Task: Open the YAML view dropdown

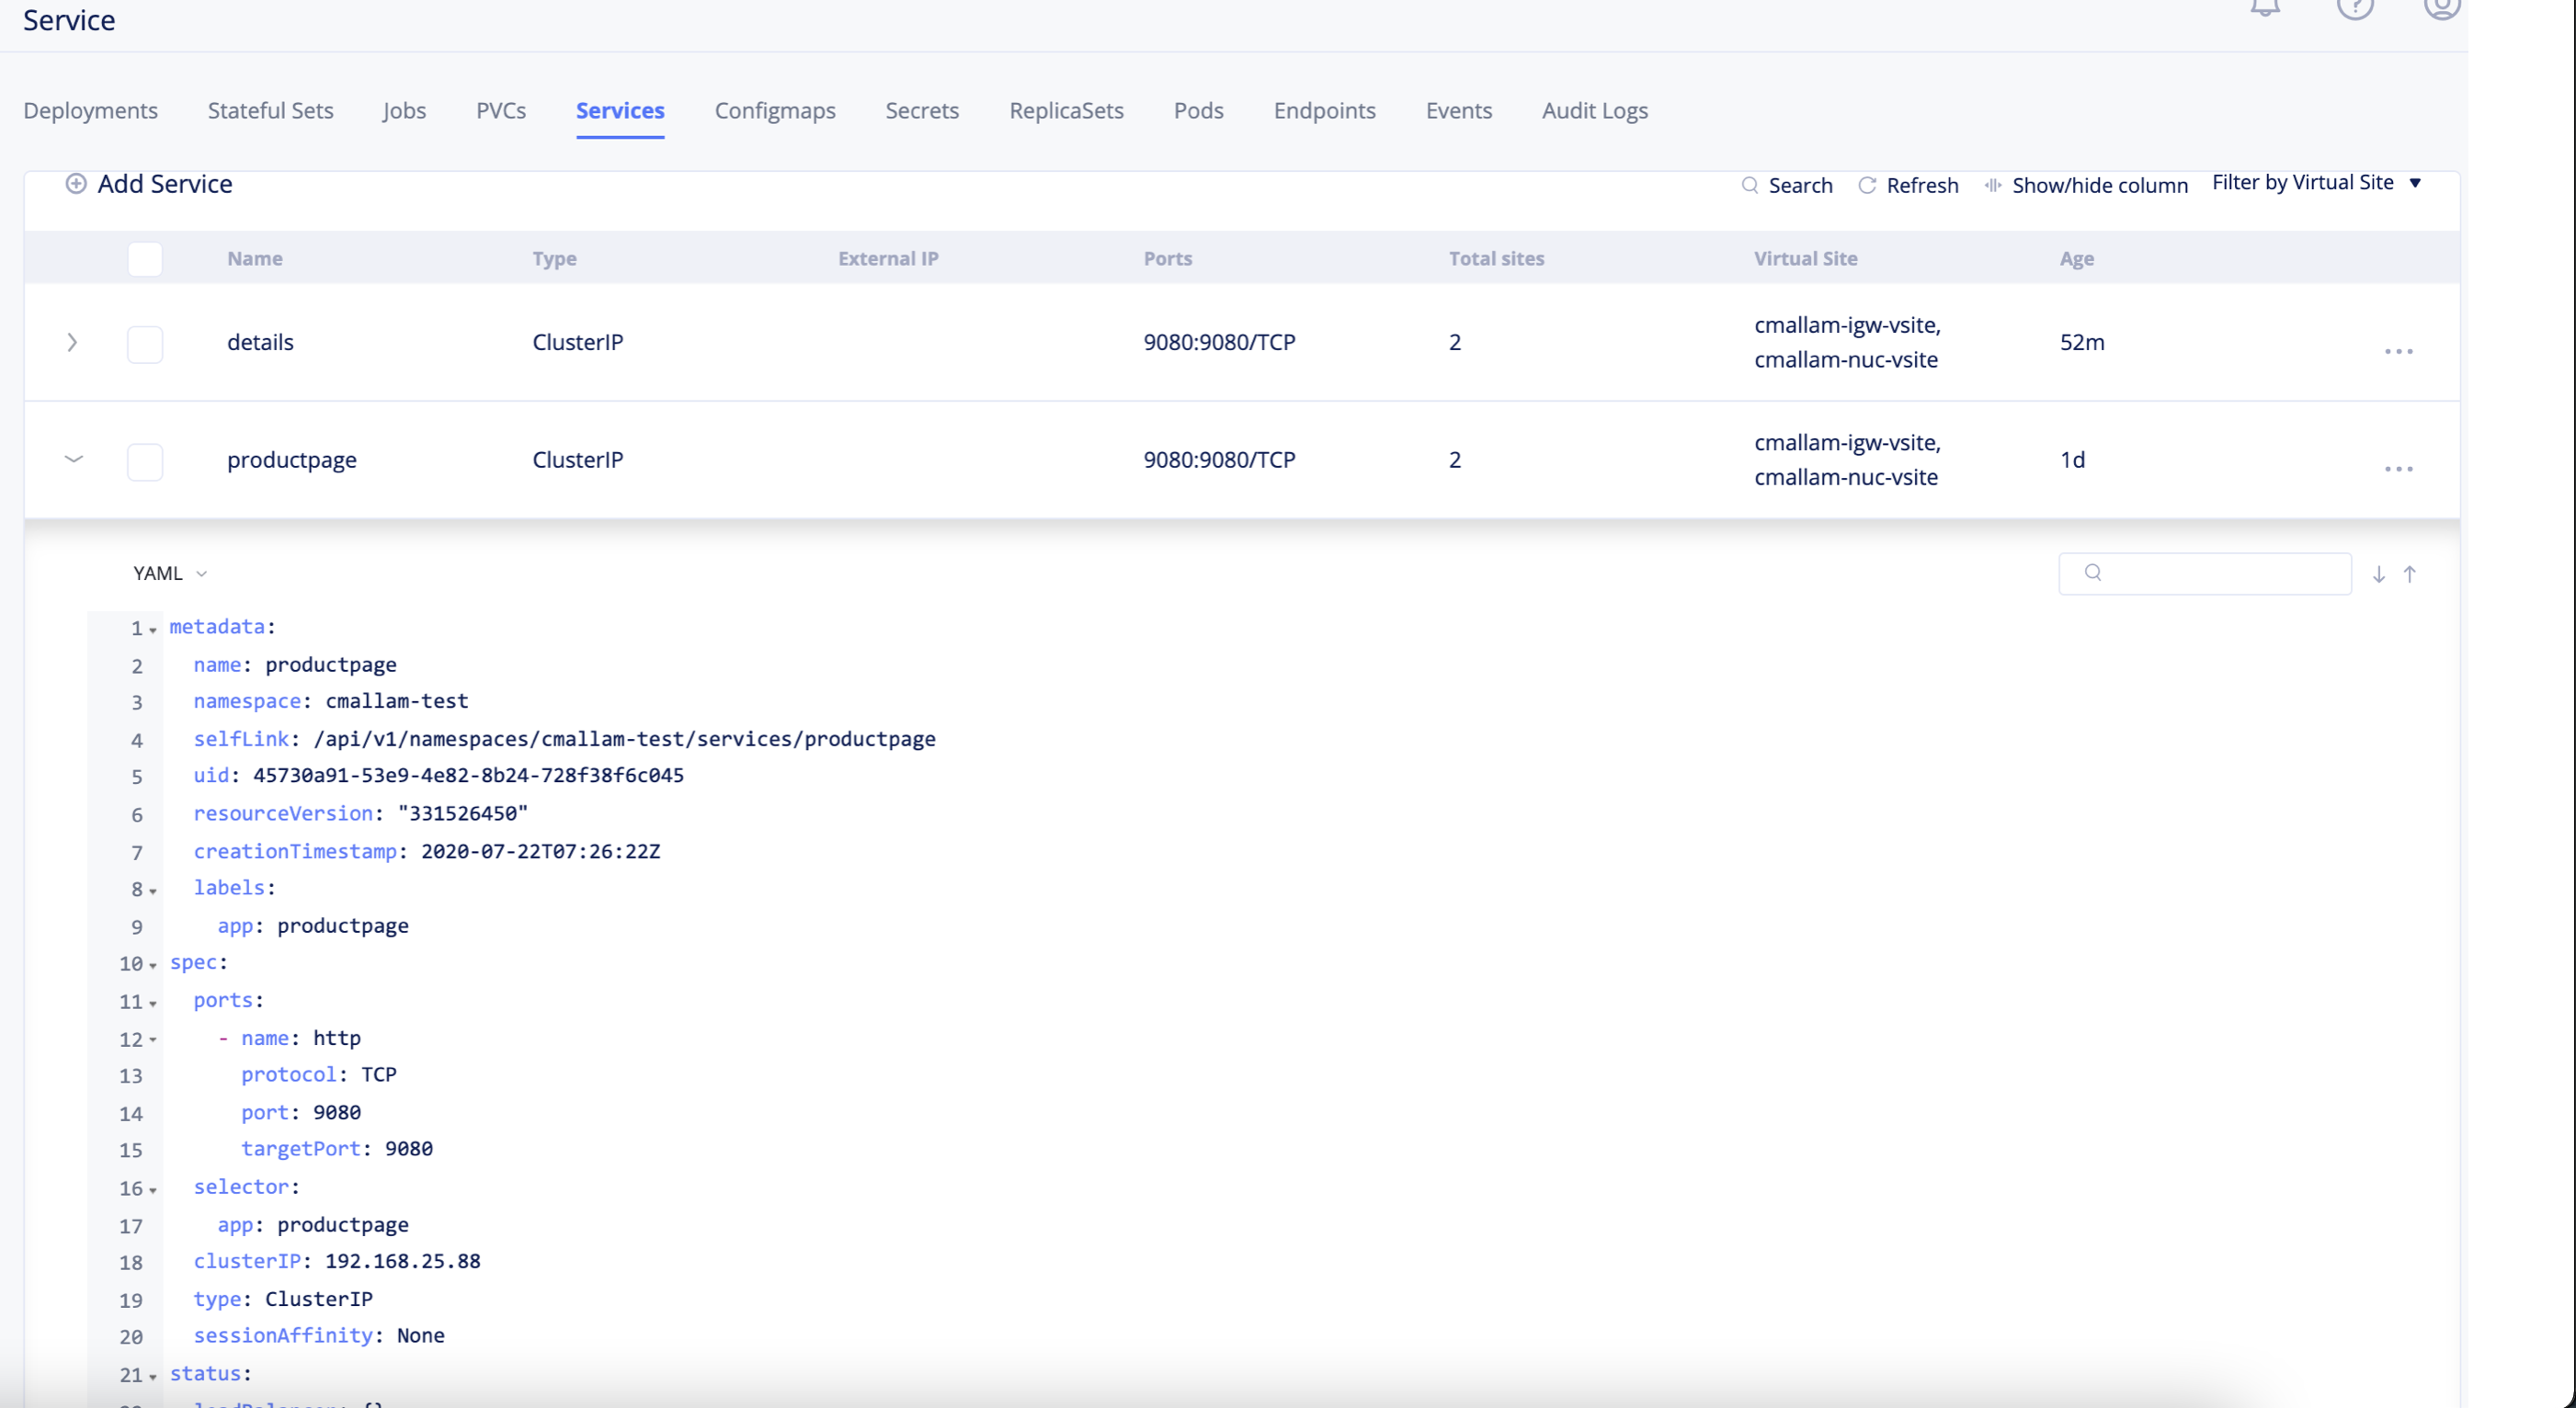Action: (170, 573)
